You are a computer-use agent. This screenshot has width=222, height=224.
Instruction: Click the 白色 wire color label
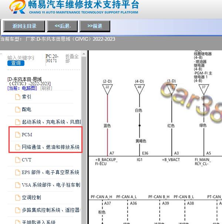138,110
